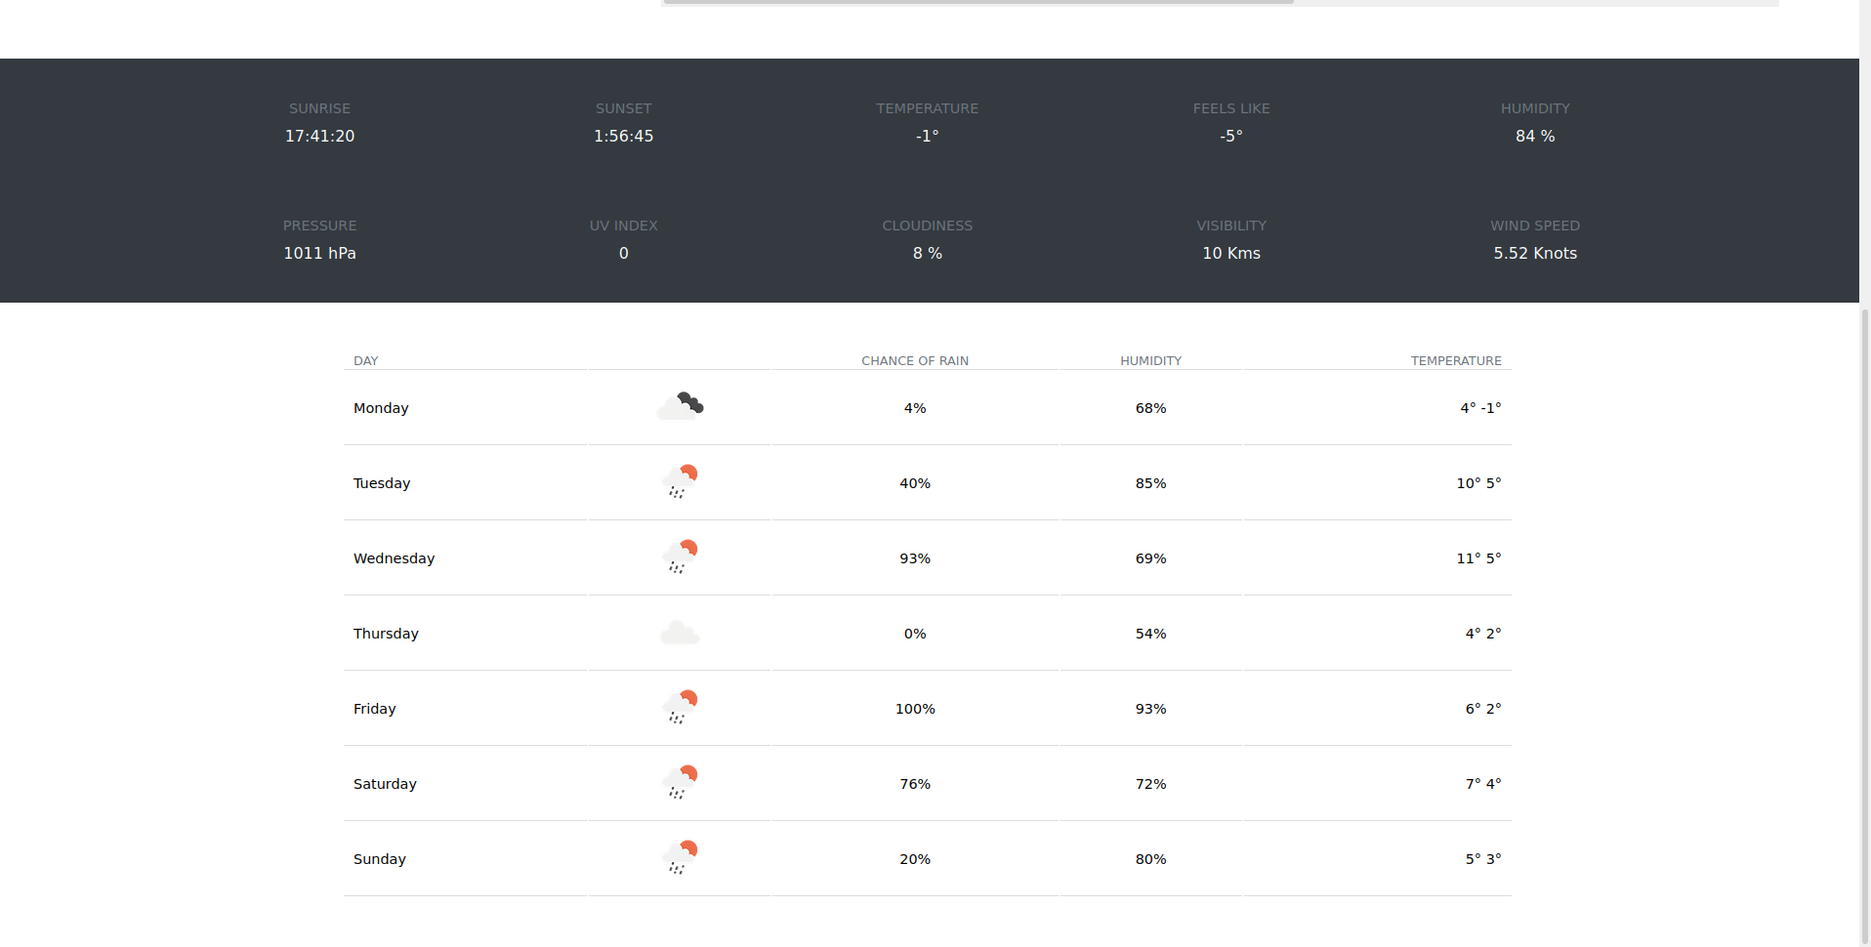Image resolution: width=1871 pixels, height=947 pixels.
Task: Click the UV INDEX label
Action: pyautogui.click(x=624, y=226)
